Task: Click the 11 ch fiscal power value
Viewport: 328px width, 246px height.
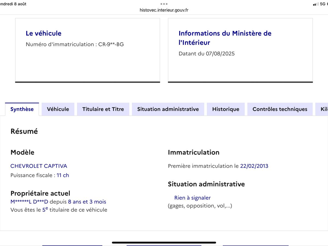Action: click(63, 175)
